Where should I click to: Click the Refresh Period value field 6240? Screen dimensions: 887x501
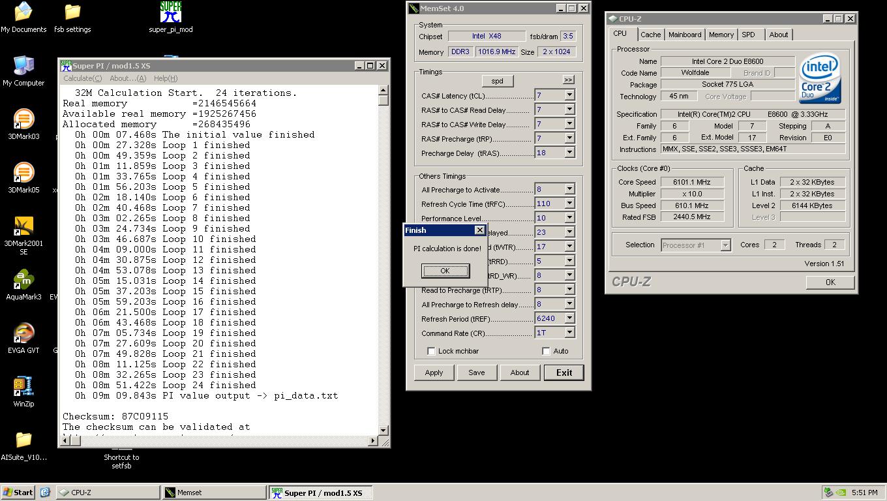(549, 318)
